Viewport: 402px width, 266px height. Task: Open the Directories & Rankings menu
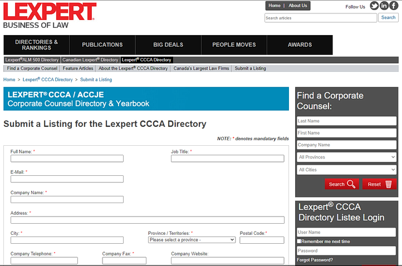coord(36,45)
